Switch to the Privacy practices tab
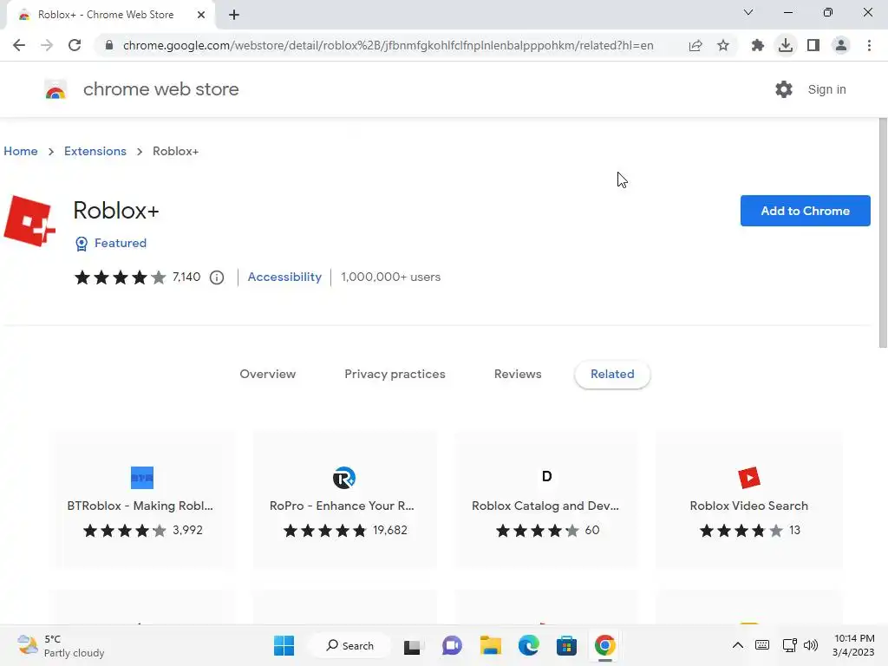The image size is (888, 666). coord(395,375)
